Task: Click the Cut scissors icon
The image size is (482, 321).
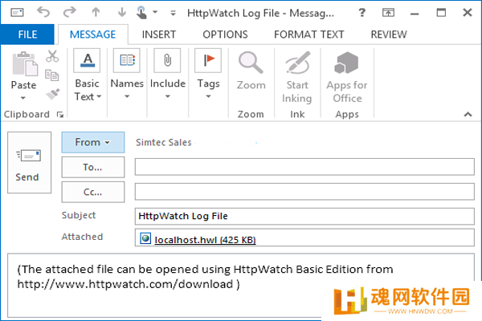Action: click(52, 56)
